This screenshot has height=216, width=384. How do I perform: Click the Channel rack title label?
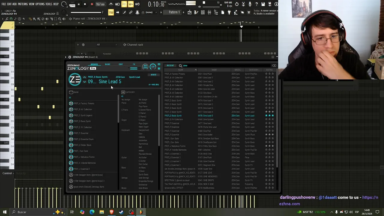click(135, 45)
